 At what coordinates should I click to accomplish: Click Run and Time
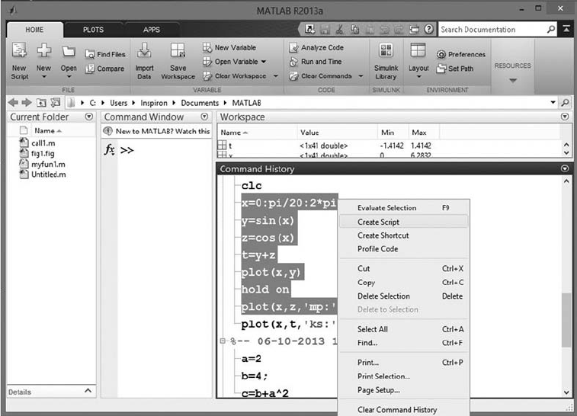coord(316,62)
